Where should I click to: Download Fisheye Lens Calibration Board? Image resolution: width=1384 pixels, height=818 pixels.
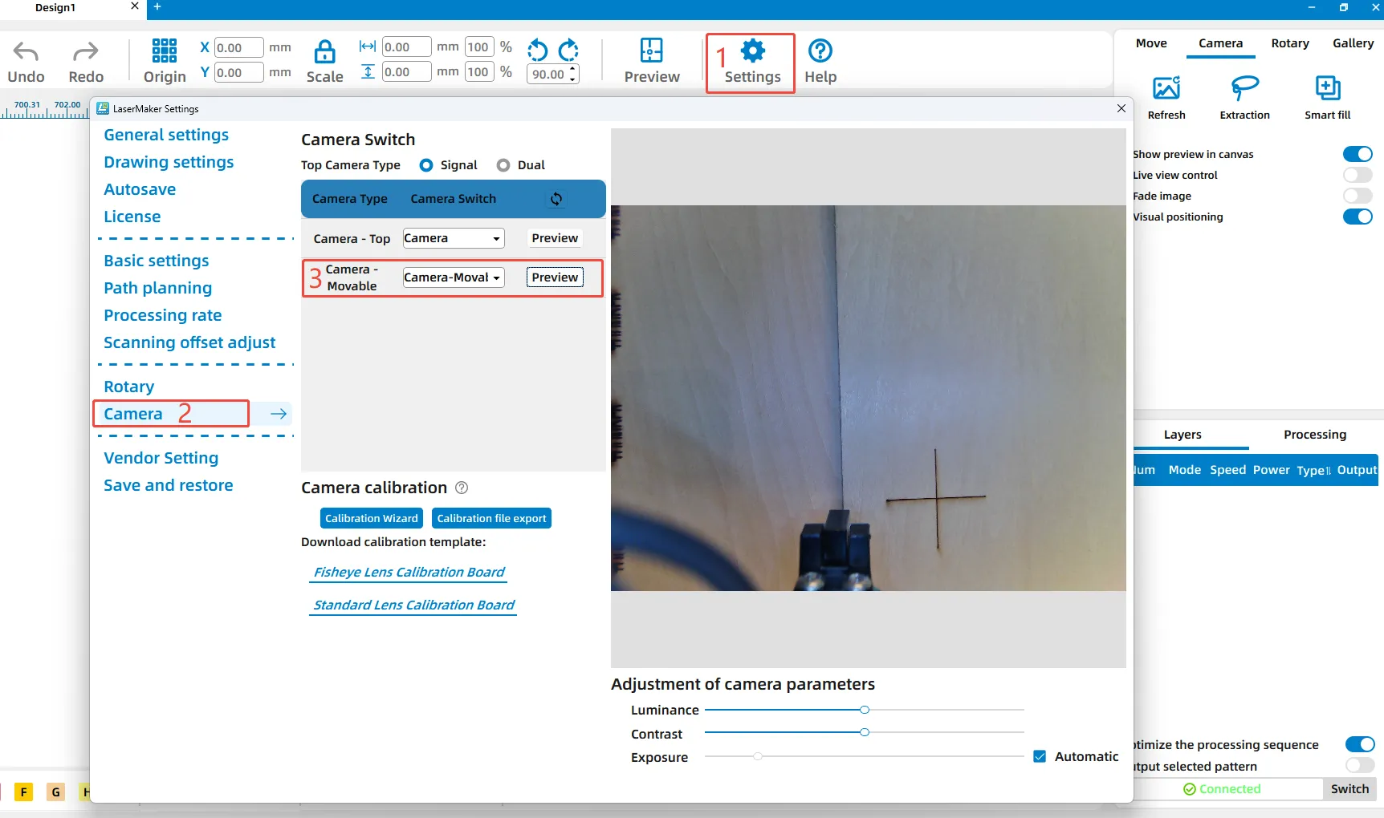click(409, 572)
